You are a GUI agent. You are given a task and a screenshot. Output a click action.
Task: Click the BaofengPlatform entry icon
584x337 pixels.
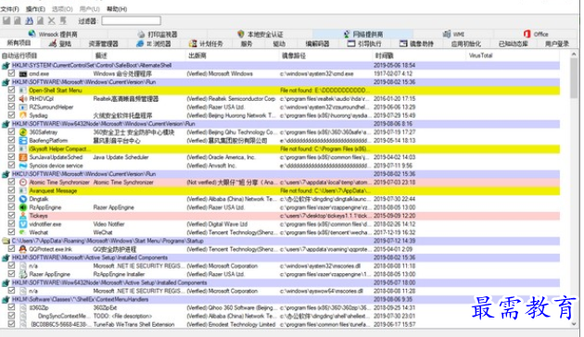[23, 141]
